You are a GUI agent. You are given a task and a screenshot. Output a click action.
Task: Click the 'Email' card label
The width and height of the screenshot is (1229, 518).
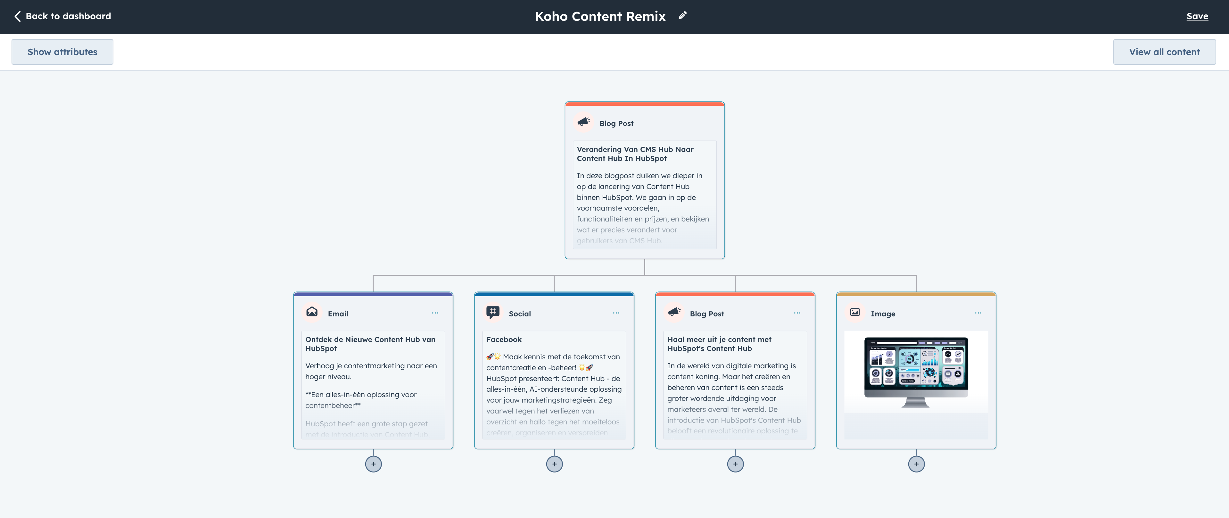[338, 314]
